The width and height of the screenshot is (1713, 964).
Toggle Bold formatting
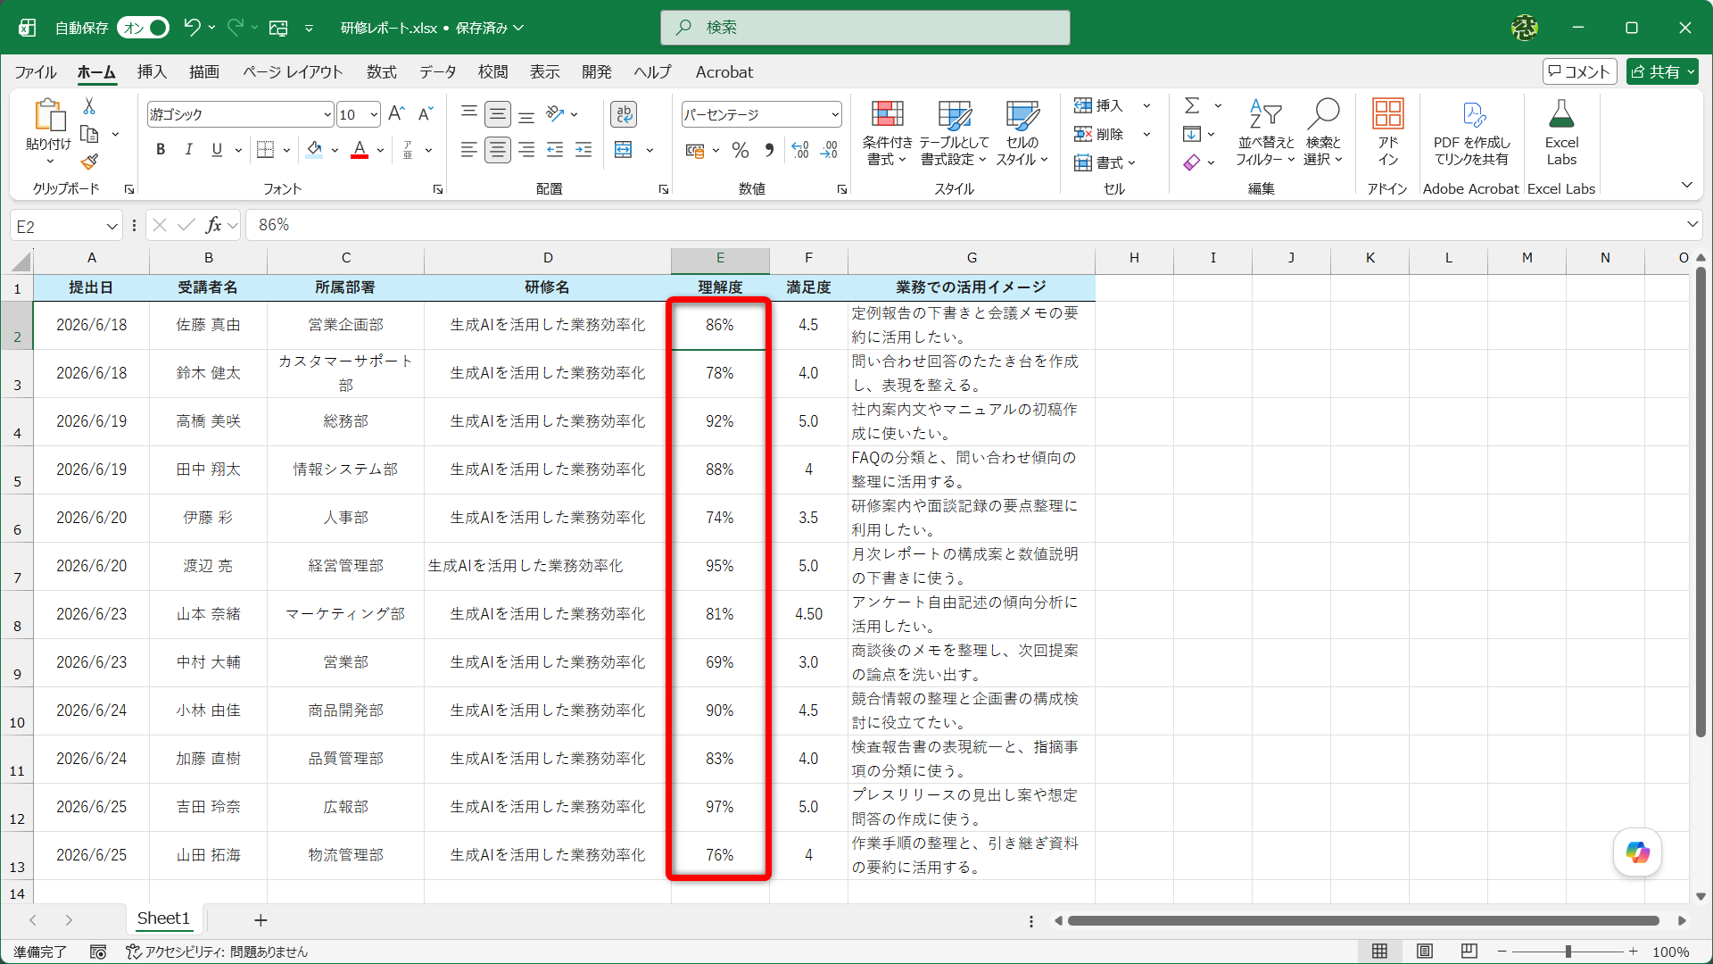(x=161, y=150)
